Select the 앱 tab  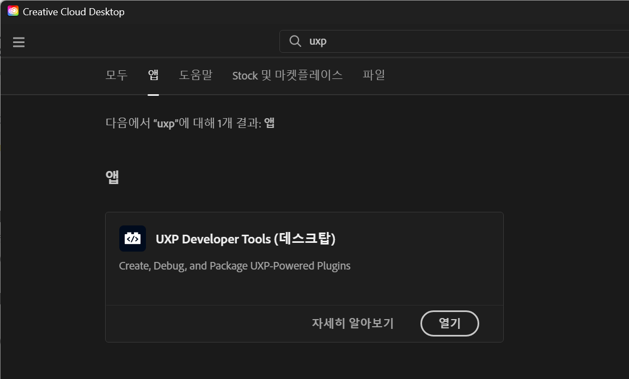tap(153, 75)
